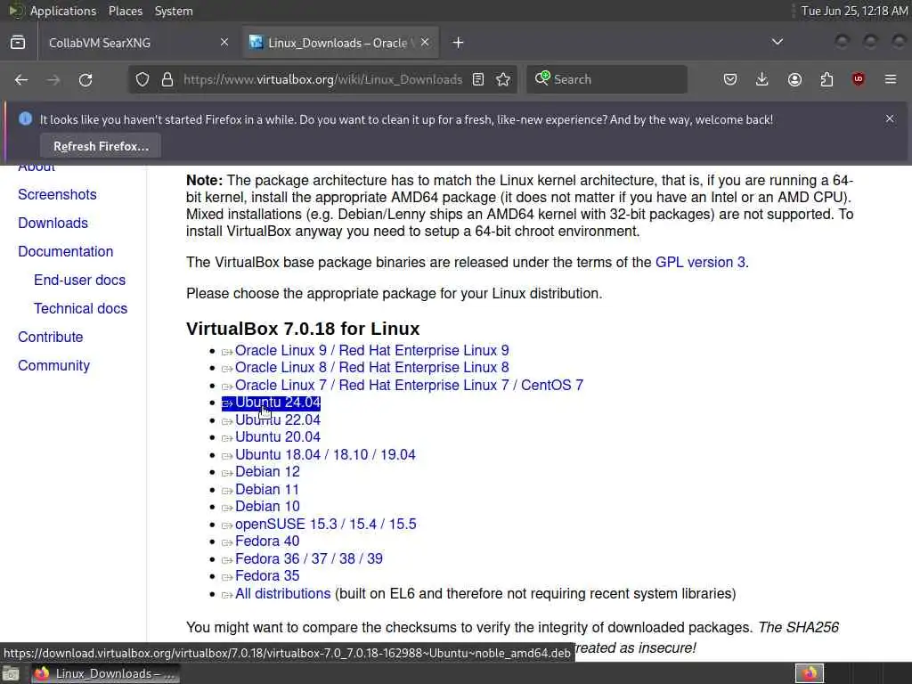Open the System menu
Image resolution: width=912 pixels, height=684 pixels.
point(174,11)
